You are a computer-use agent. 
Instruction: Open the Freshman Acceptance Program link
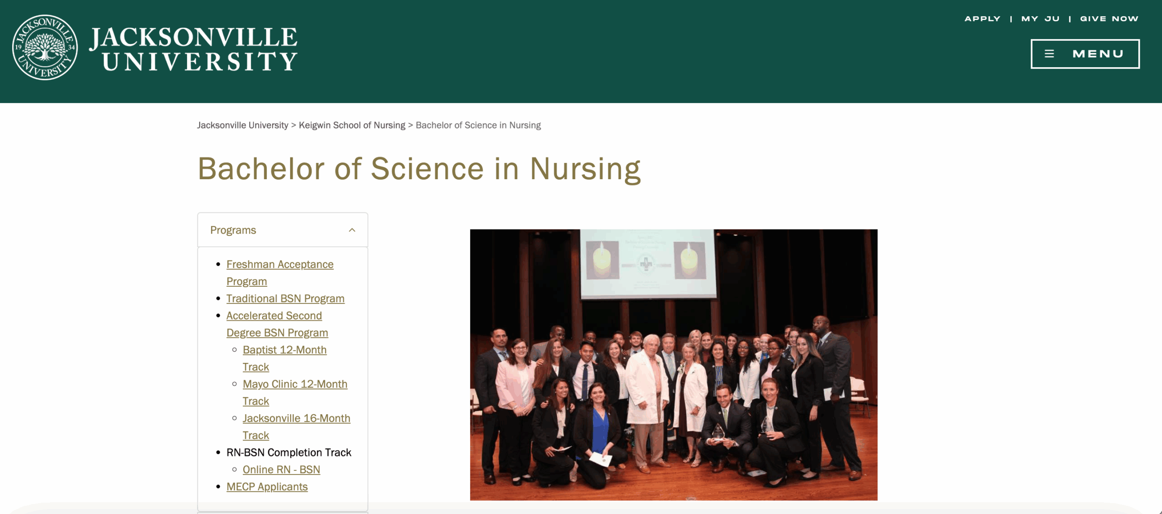click(280, 273)
